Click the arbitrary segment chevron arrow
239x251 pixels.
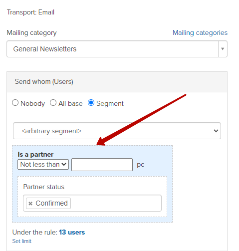pyautogui.click(x=216, y=131)
